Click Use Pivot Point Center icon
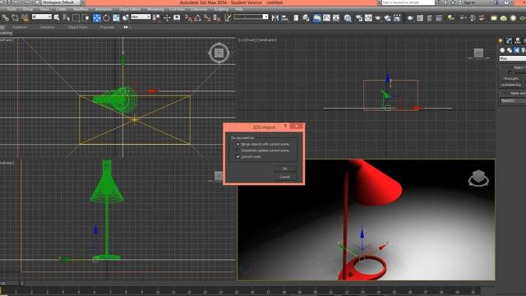The height and width of the screenshot is (296, 526). tap(156, 18)
